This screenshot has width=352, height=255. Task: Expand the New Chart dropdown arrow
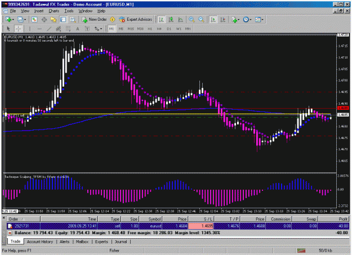(x=13, y=20)
